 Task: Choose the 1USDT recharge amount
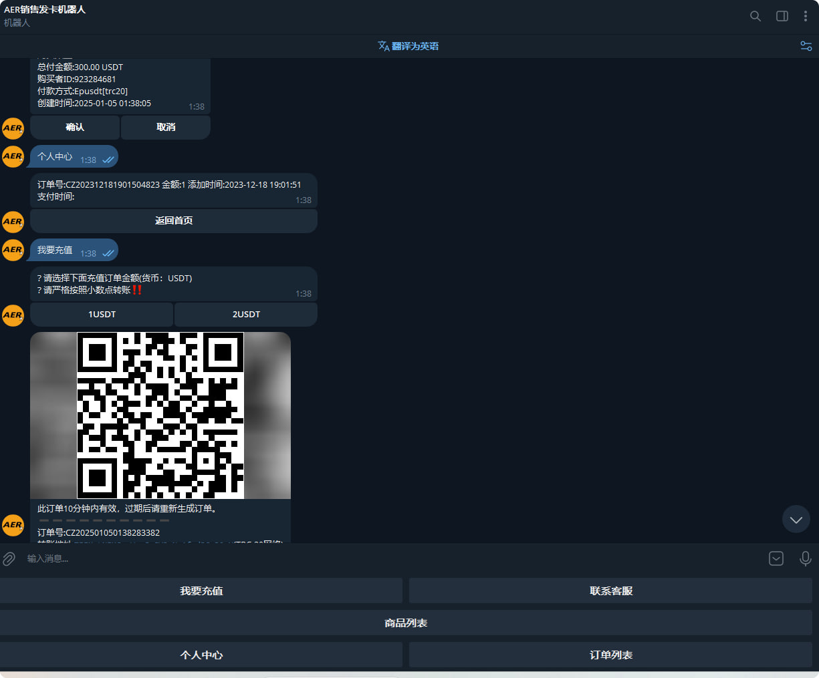click(x=102, y=315)
